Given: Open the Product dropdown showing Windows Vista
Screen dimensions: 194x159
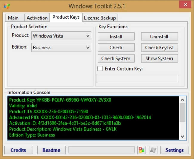Looking at the screenshot, I should point(61,36).
